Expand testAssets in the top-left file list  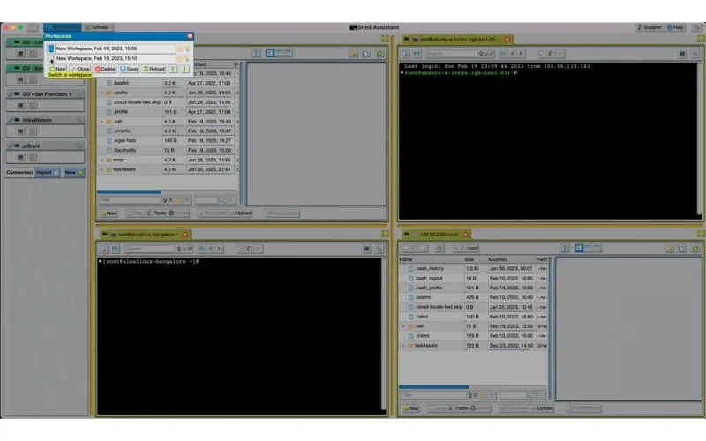[x=101, y=169]
